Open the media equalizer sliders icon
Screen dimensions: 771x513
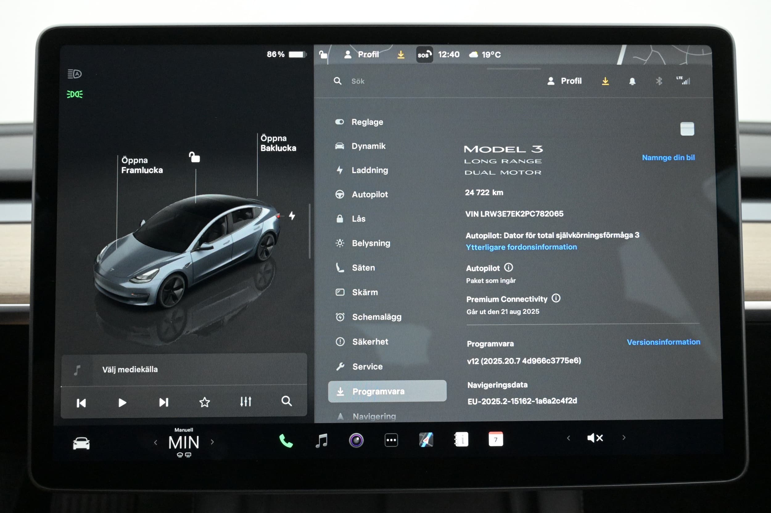point(246,402)
